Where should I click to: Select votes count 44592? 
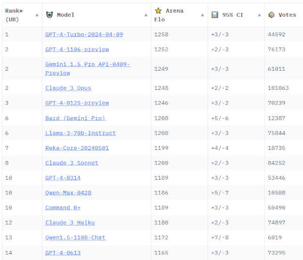coord(277,34)
